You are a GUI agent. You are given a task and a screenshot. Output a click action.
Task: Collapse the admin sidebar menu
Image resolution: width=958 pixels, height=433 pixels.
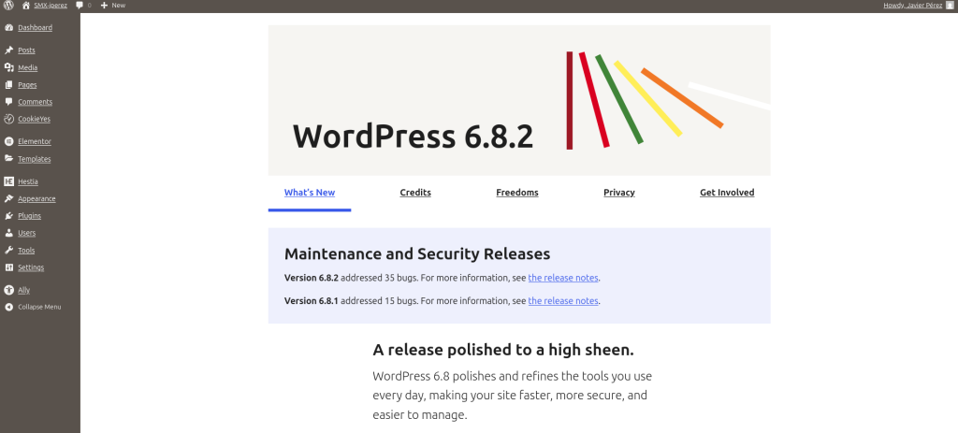tap(34, 307)
